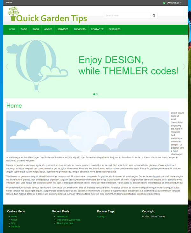Open the Services menu item
The height and width of the screenshot is (233, 191).
pyautogui.click(x=63, y=29)
